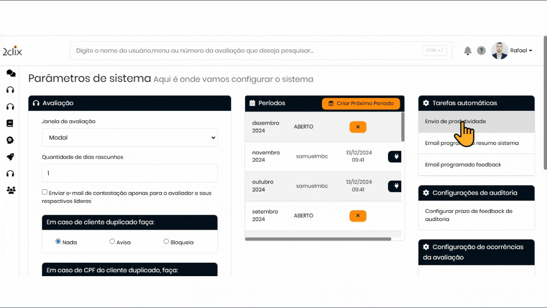Click the Períodos horizontal scrollbar

click(x=318, y=239)
